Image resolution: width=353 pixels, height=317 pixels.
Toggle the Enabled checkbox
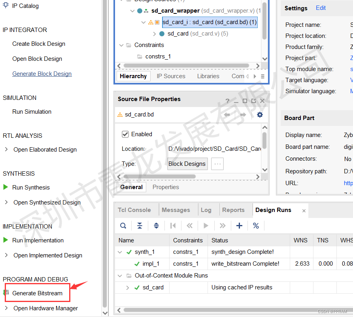coord(125,134)
